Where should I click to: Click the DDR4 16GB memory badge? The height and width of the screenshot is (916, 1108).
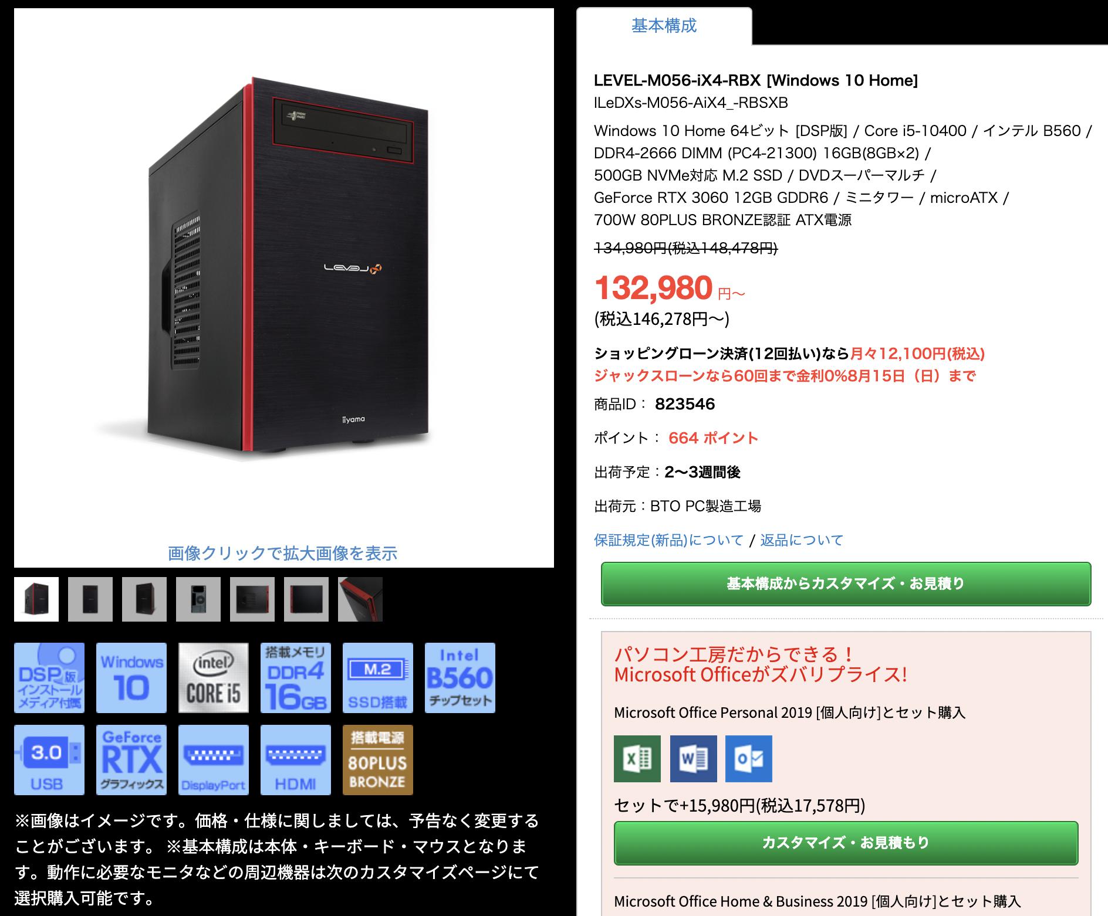pos(296,677)
